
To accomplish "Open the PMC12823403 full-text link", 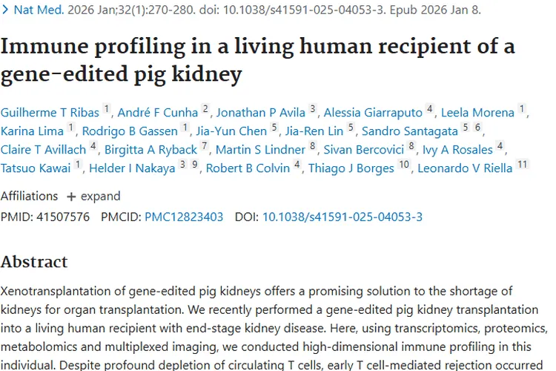I will tap(184, 217).
